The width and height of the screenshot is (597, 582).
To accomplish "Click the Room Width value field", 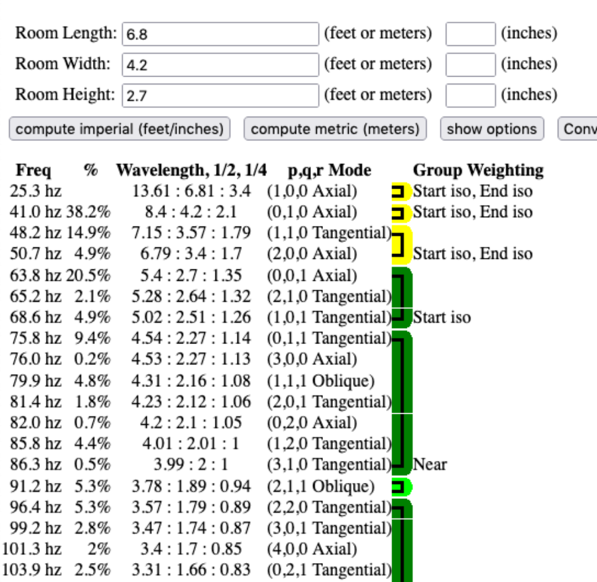I will [x=220, y=65].
